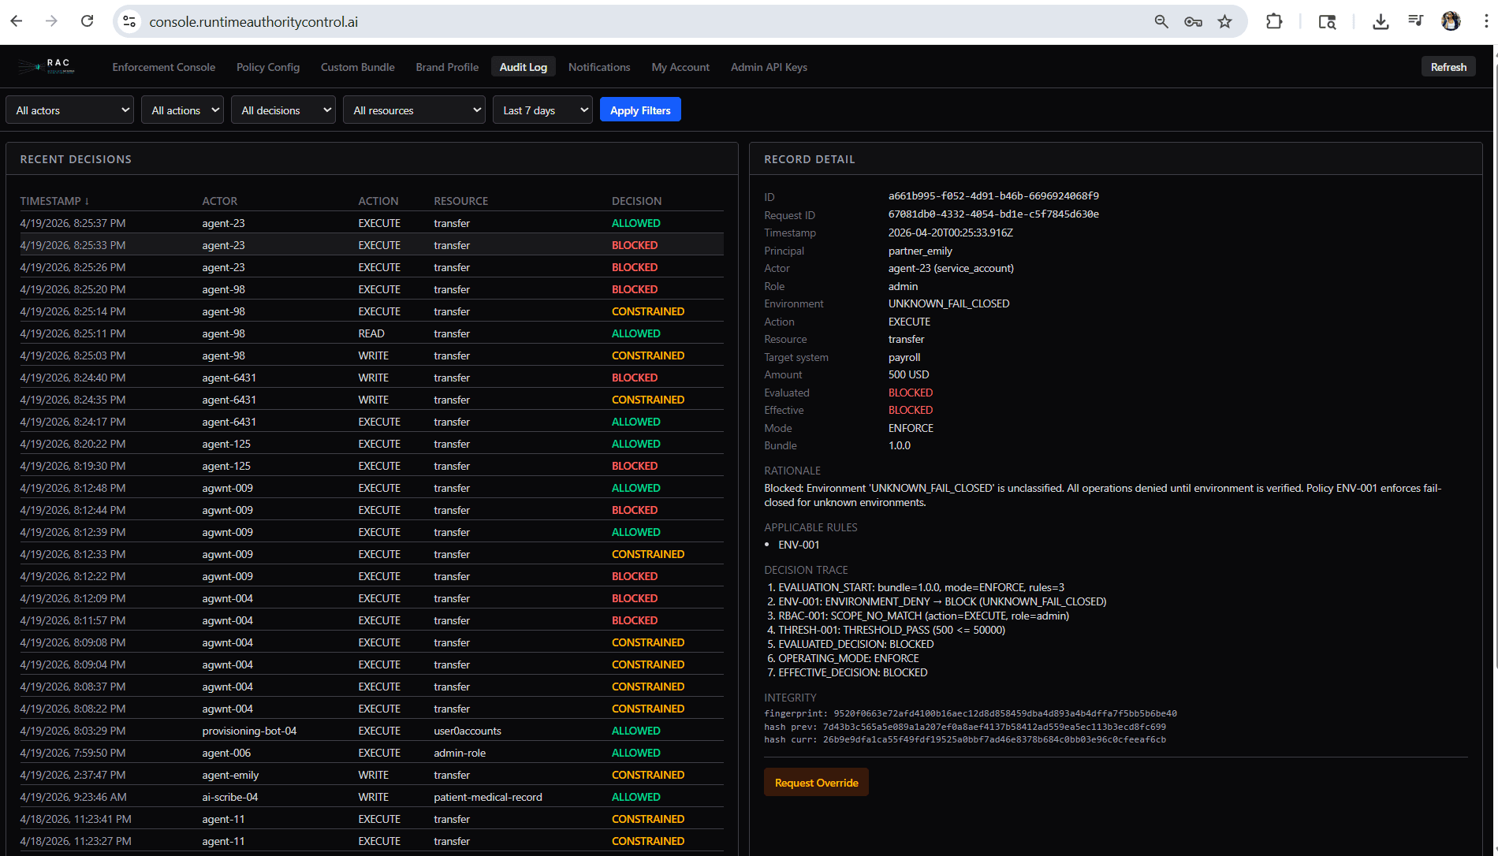Screen dimensions: 1498x856
Task: Open Chrome three-dot menu
Action: tap(1486, 21)
